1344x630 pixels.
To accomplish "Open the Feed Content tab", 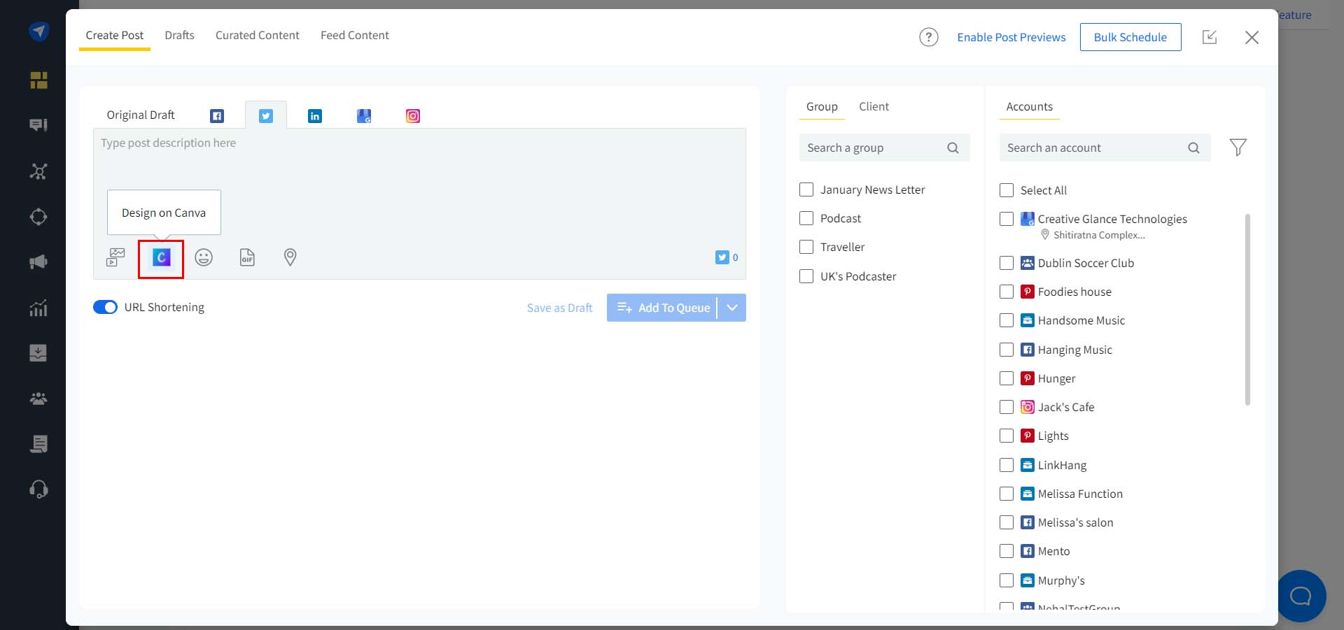I will 354,35.
